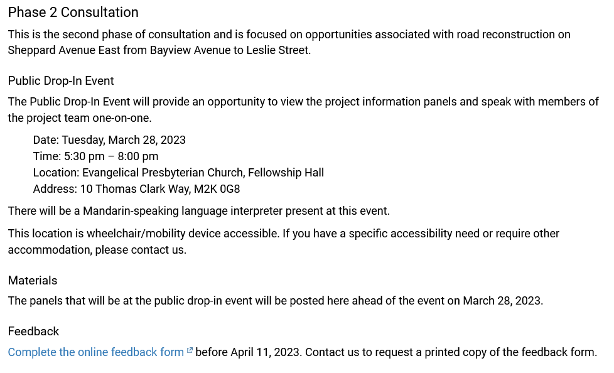Click 'Contact us to request a printed copy' sentence
This screenshot has height=373, width=614.
pos(451,352)
